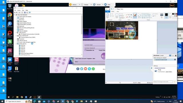Click the Help icon in Device Manager toolbar
This screenshot has height=103, width=183.
[25, 13]
